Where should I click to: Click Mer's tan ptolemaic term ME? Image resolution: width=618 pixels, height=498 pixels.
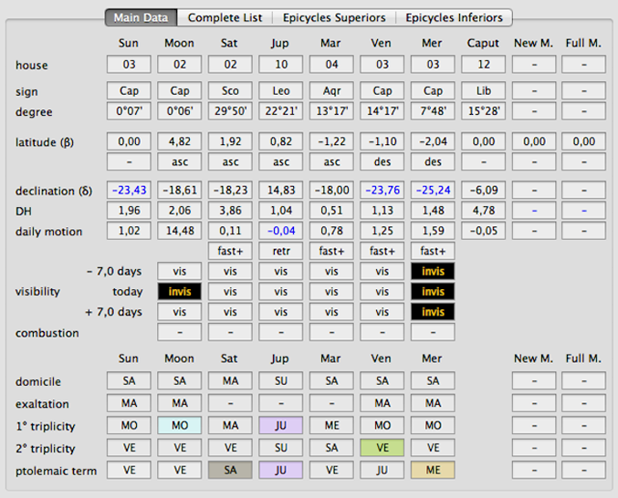tap(433, 470)
